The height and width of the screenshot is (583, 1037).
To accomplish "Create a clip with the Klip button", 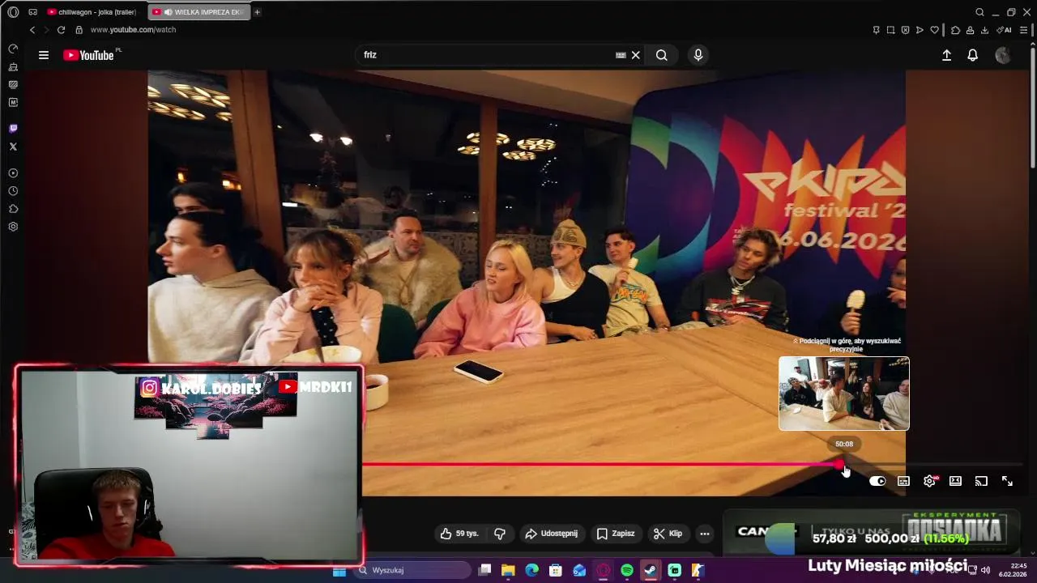I will point(668,534).
